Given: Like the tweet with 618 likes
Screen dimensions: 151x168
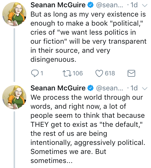Looking at the screenshot, I should click(100, 73).
